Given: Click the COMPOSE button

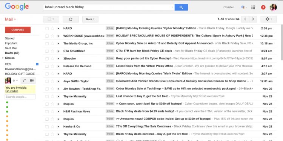Looking at the screenshot, I should [x=18, y=30].
